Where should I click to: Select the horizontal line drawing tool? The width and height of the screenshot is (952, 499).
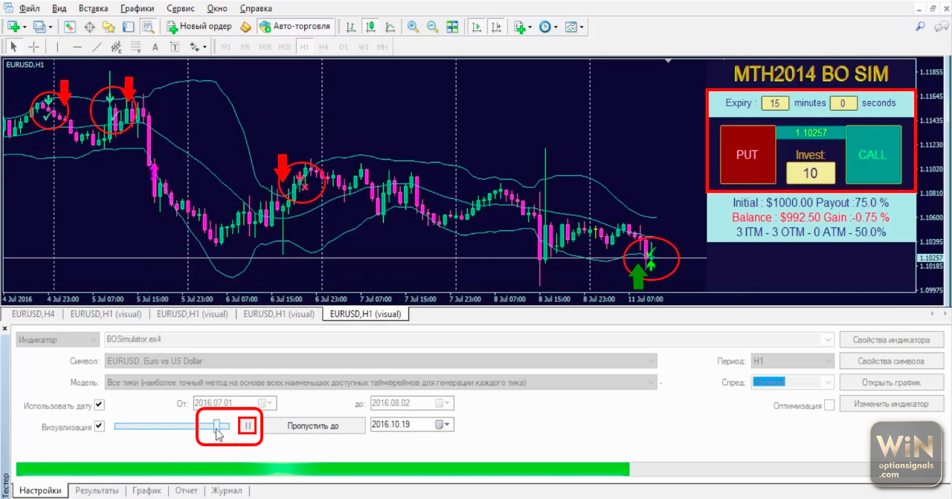coord(77,47)
